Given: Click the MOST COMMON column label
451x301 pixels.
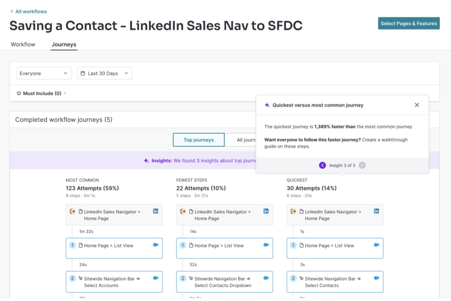Looking at the screenshot, I should tap(82, 180).
